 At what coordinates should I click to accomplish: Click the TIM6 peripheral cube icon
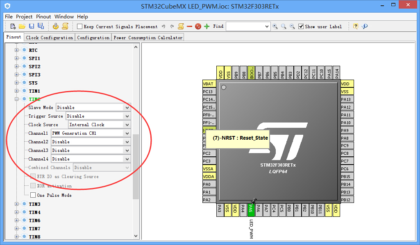[x=24, y=220]
